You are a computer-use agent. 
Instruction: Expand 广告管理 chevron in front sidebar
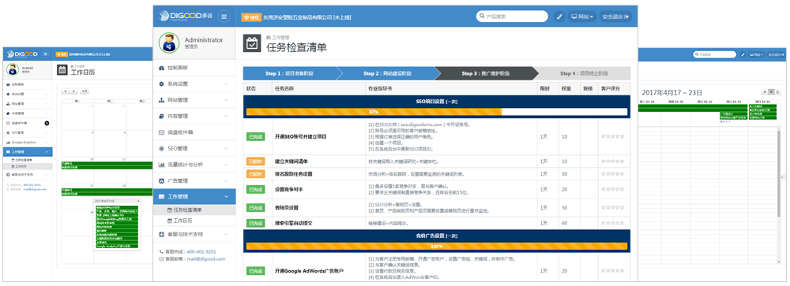[x=226, y=181]
